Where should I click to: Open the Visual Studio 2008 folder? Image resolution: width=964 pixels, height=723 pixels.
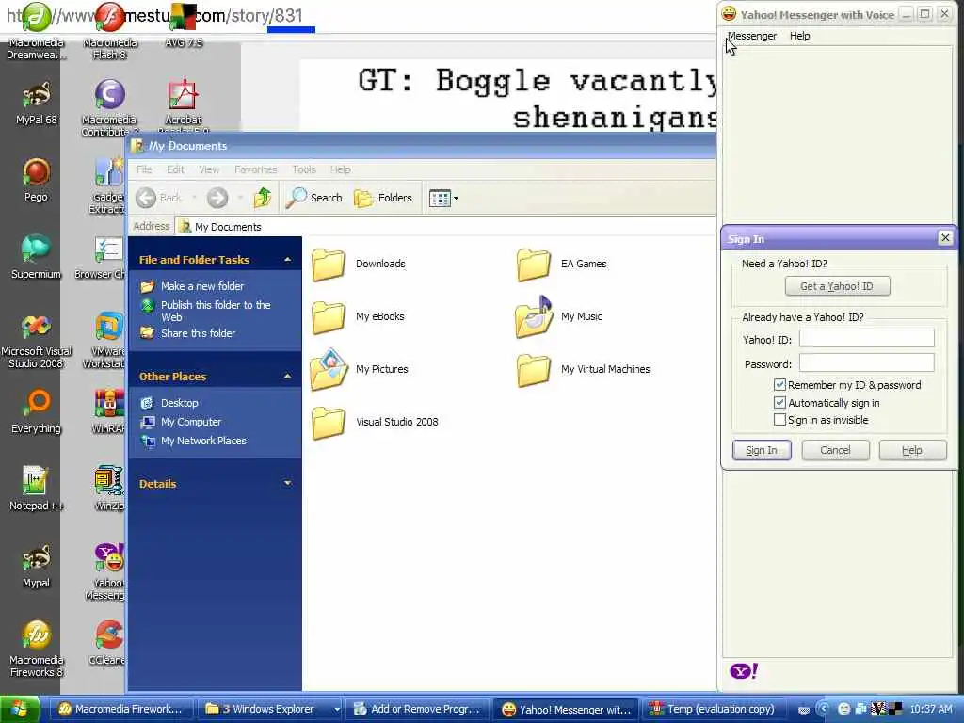(375, 423)
